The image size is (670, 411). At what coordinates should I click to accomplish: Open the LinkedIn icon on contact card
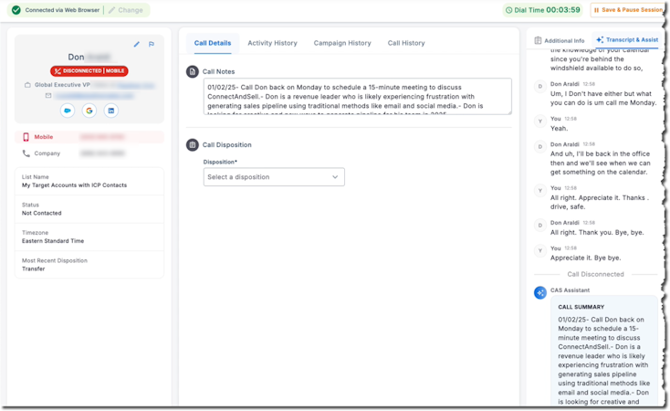click(110, 111)
